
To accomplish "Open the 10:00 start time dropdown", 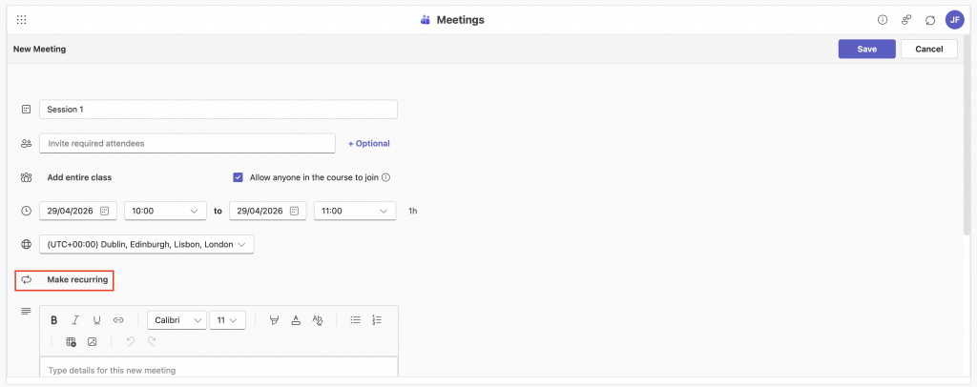I will [x=165, y=211].
